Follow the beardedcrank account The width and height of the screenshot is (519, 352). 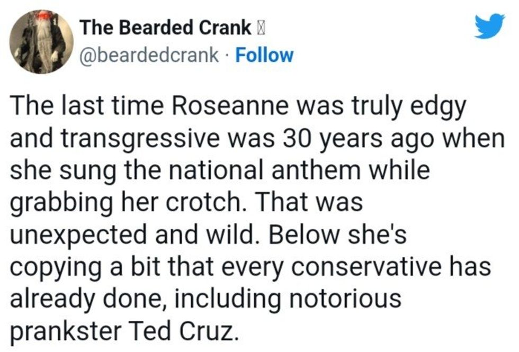click(x=264, y=55)
